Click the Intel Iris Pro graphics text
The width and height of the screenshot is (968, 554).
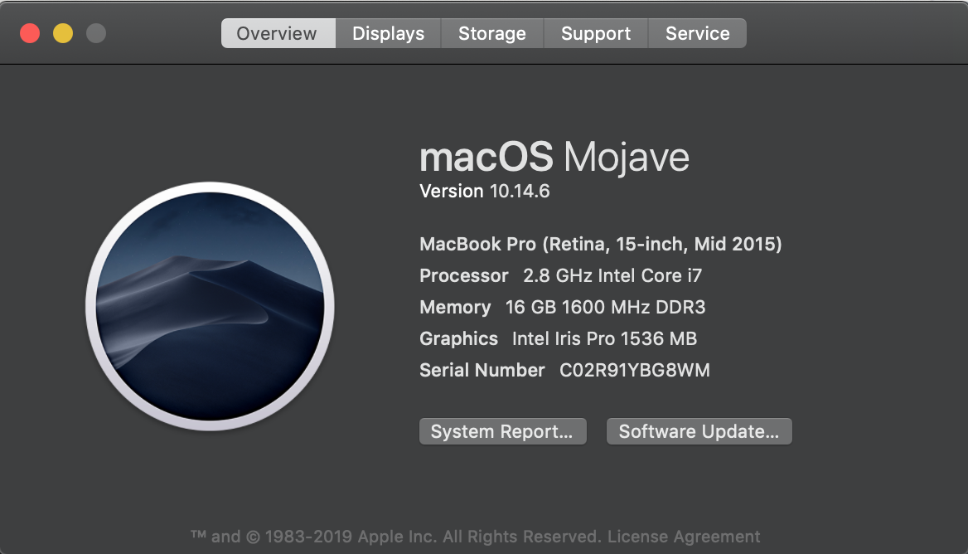(x=604, y=338)
